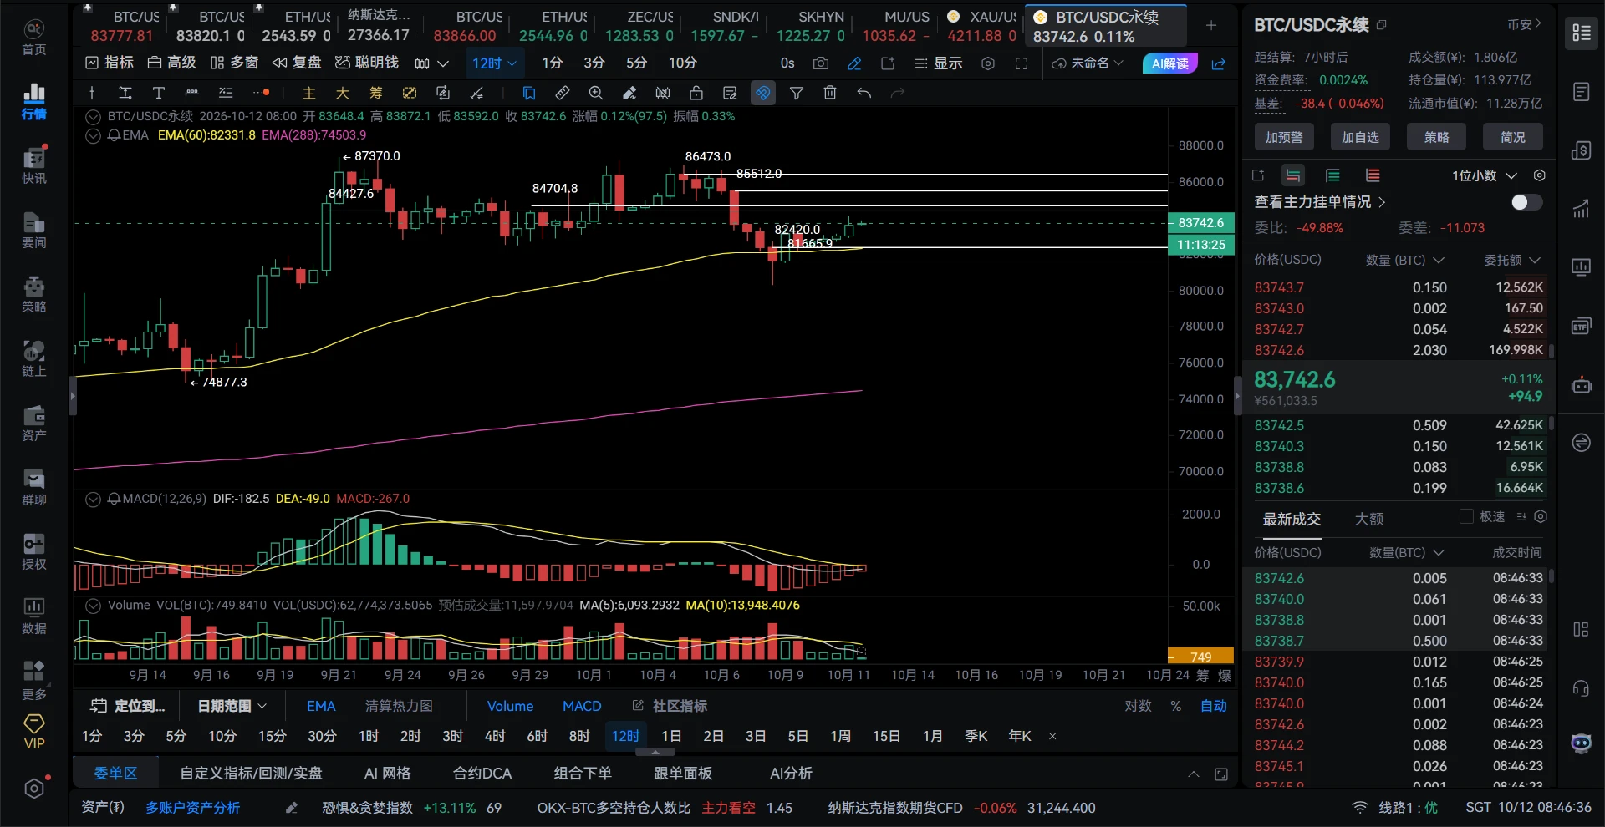This screenshot has height=827, width=1605.
Task: Open the 委托额 column dropdown
Action: tap(1512, 260)
